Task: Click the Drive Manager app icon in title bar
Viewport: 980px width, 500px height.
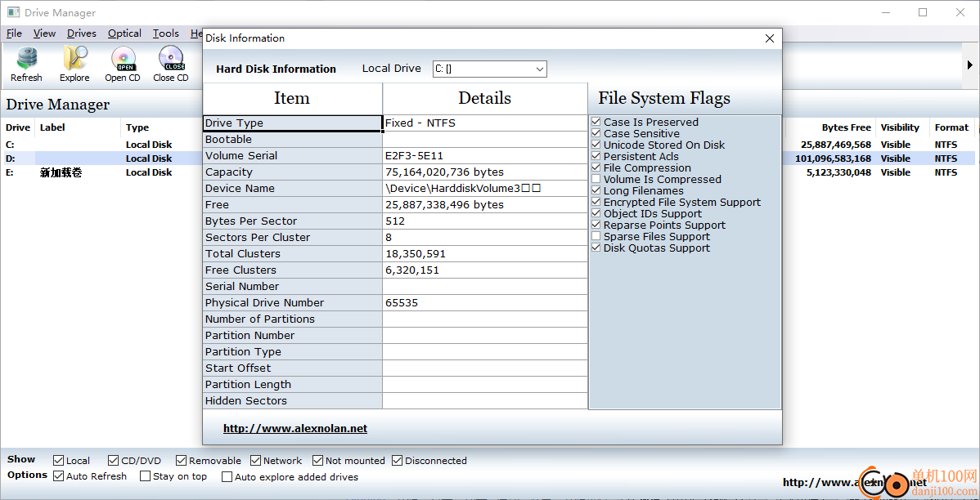Action: 13,12
